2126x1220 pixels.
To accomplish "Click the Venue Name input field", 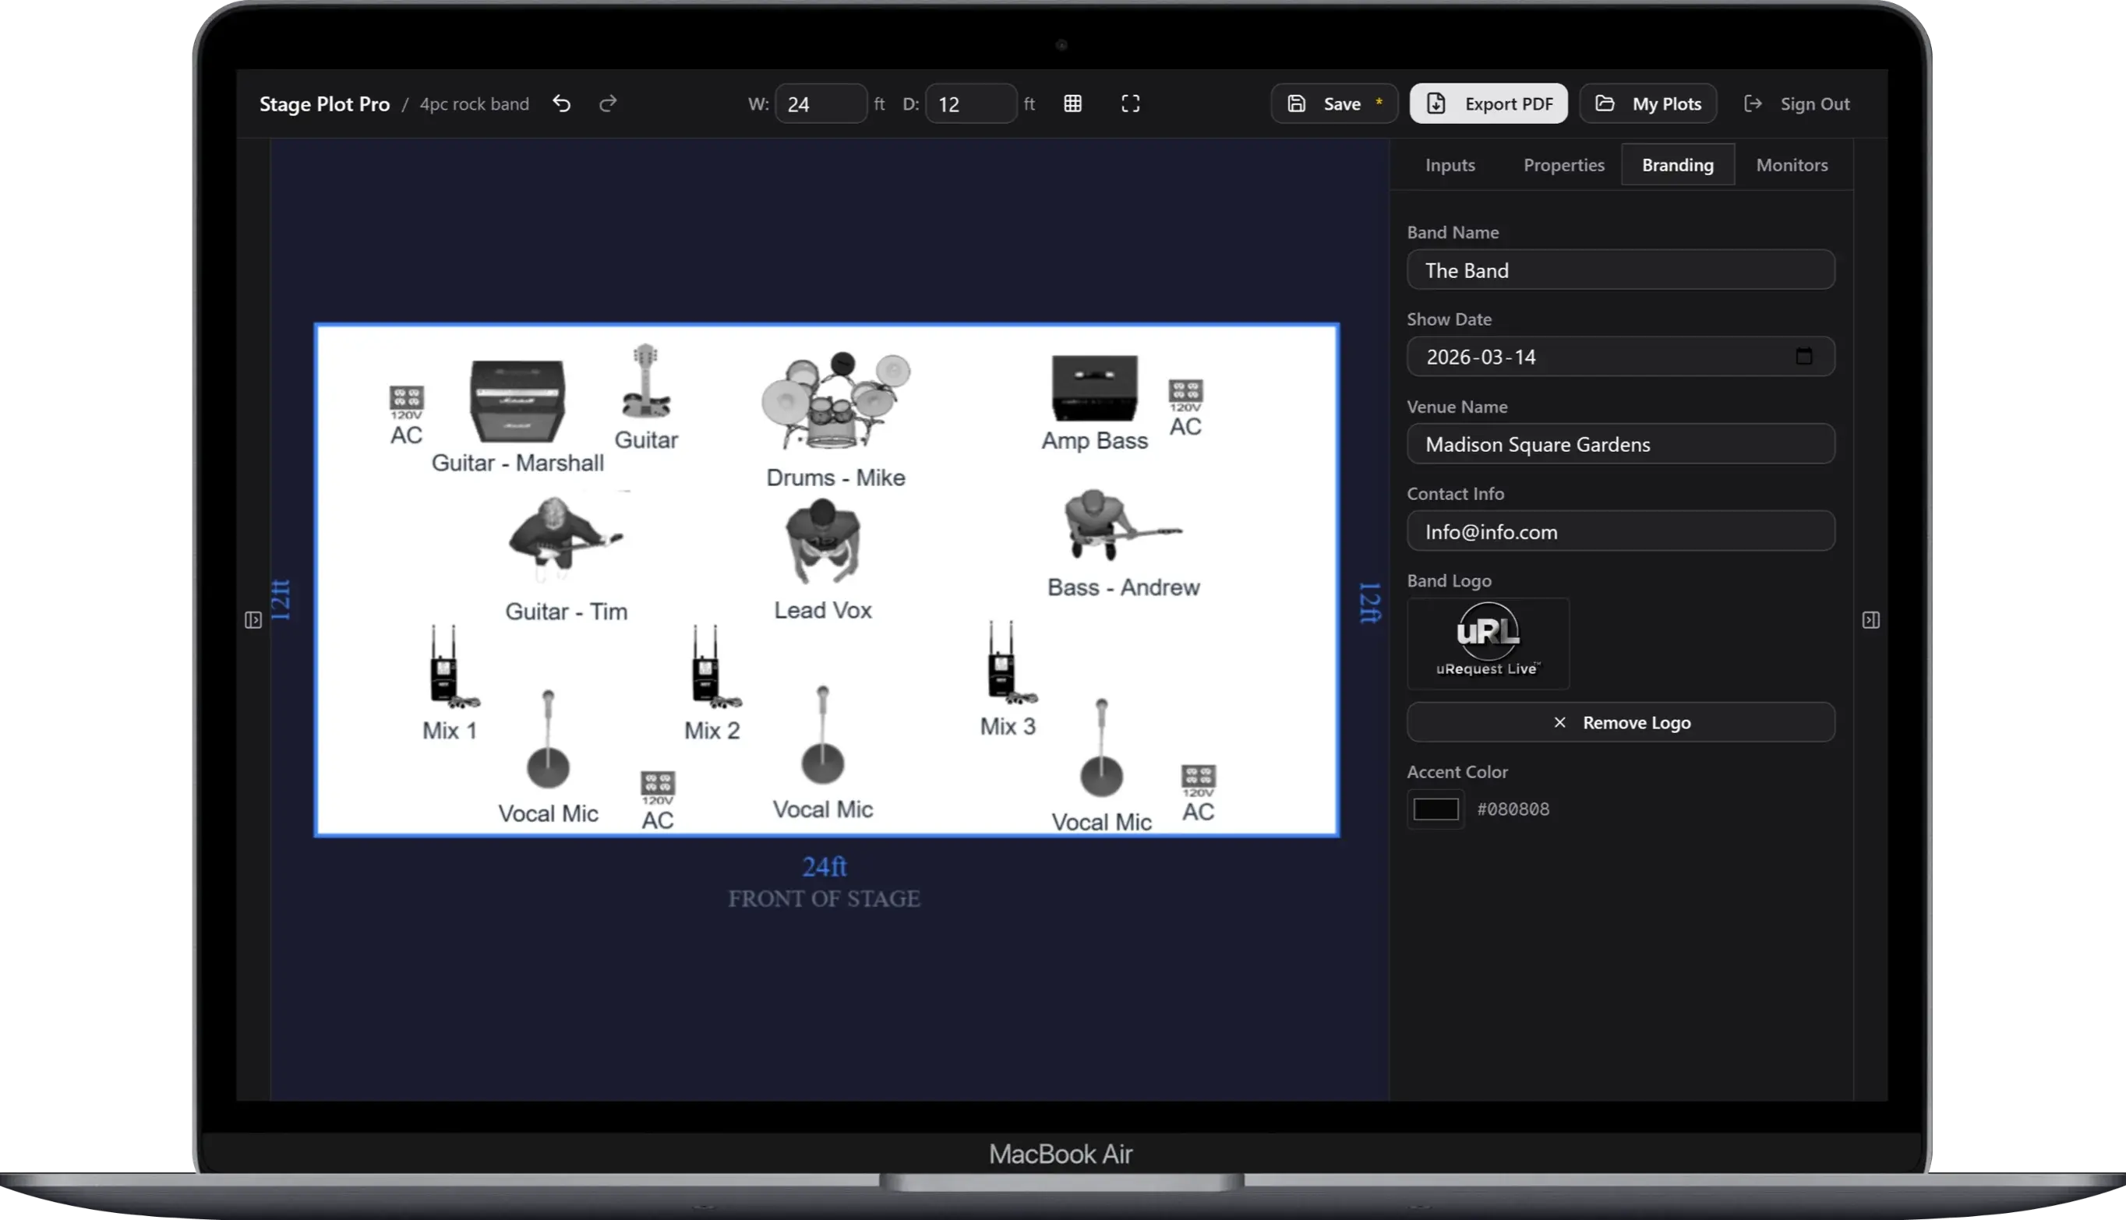I will point(1620,444).
